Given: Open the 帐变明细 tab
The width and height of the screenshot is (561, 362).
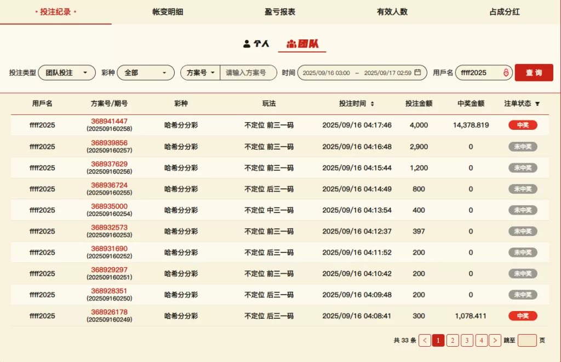Looking at the screenshot, I should 168,12.
